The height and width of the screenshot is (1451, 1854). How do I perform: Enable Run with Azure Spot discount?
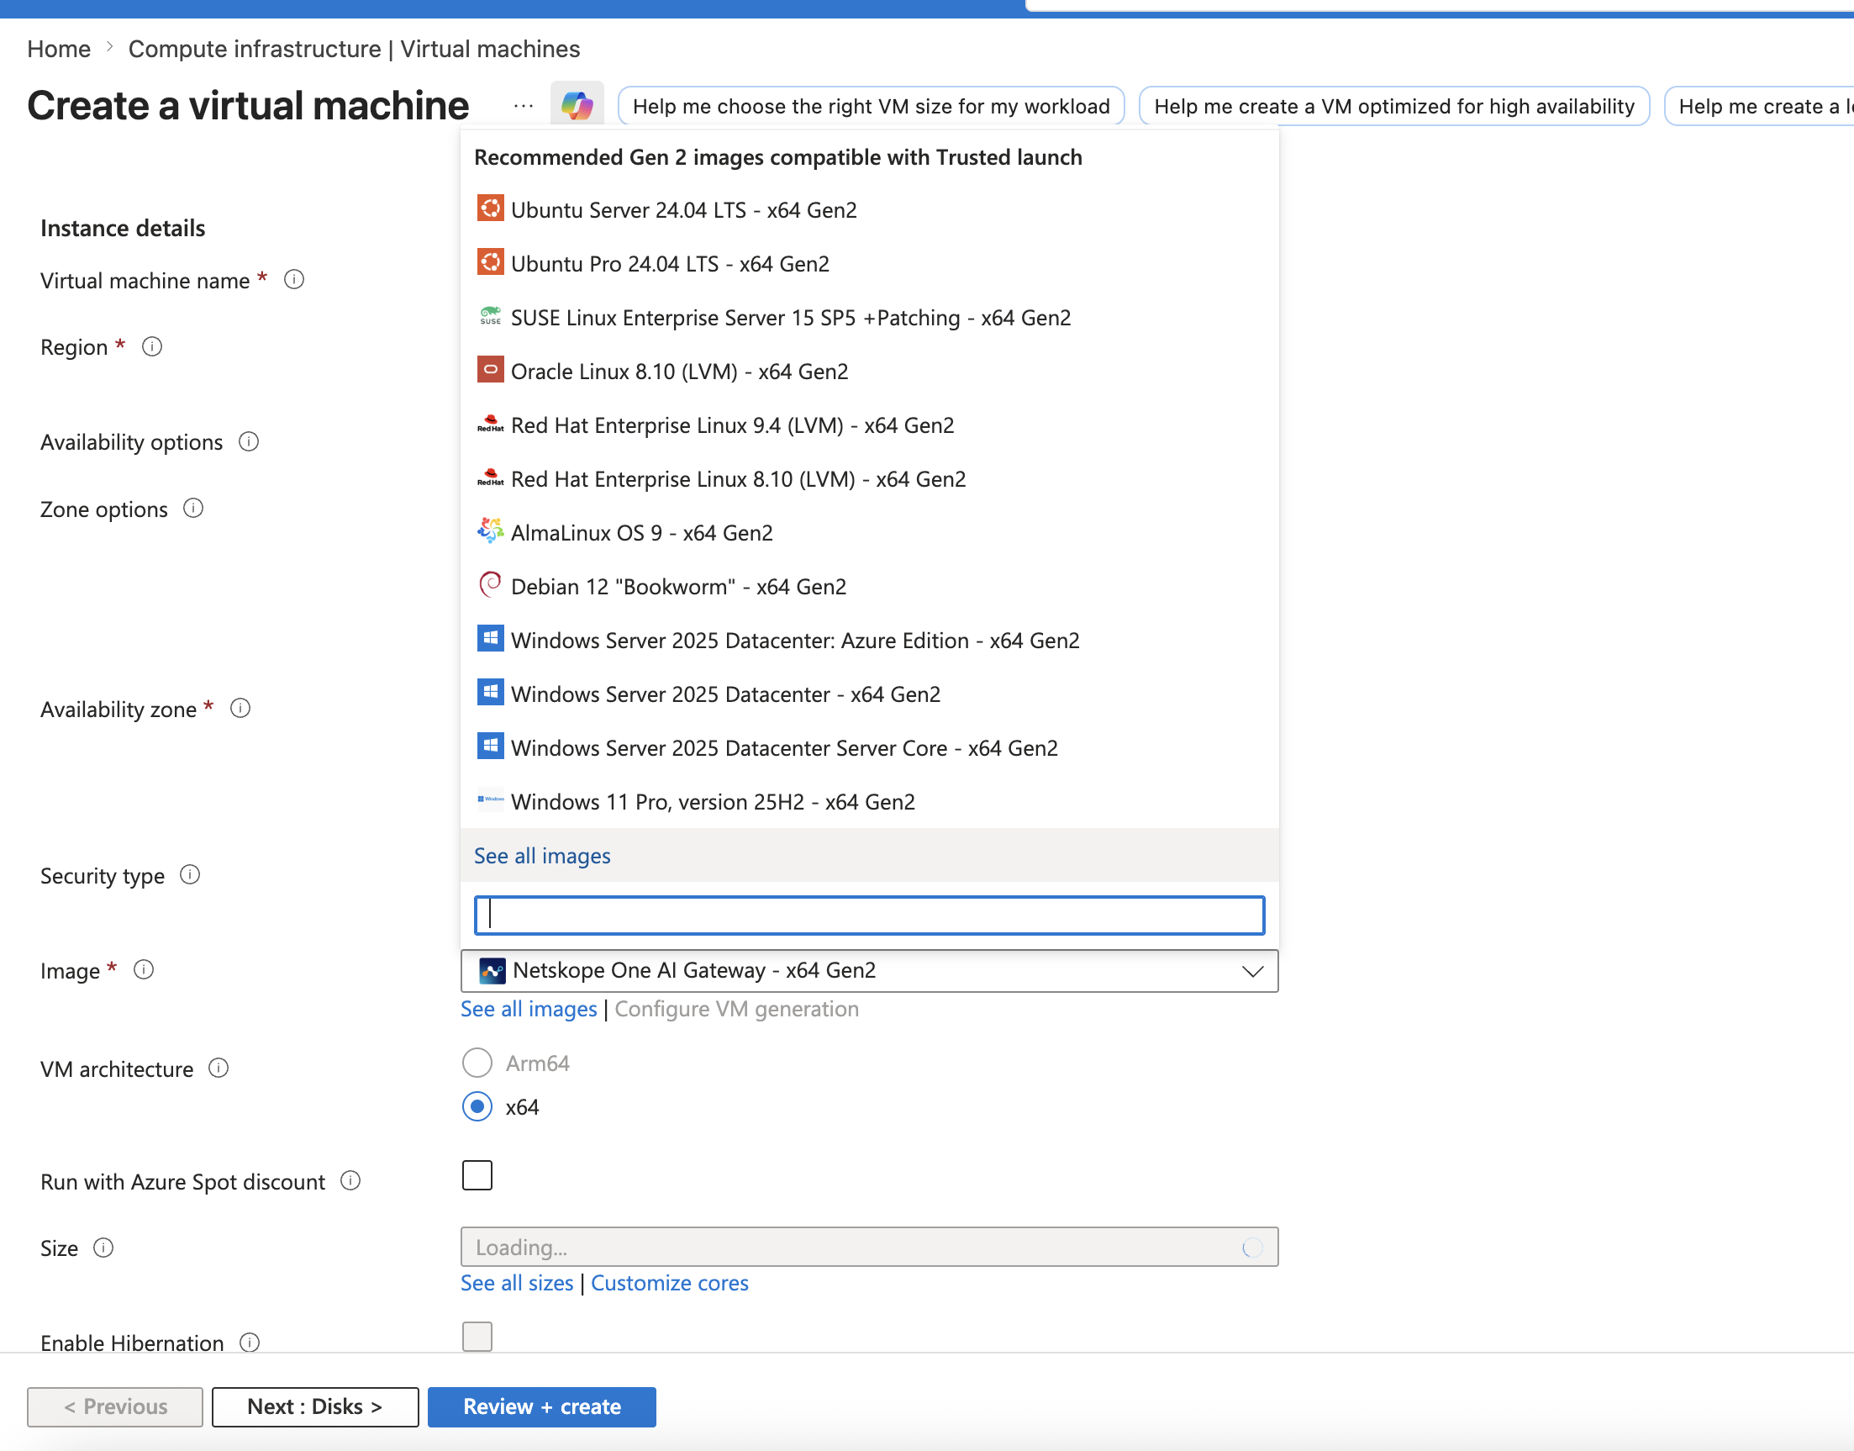coord(477,1176)
